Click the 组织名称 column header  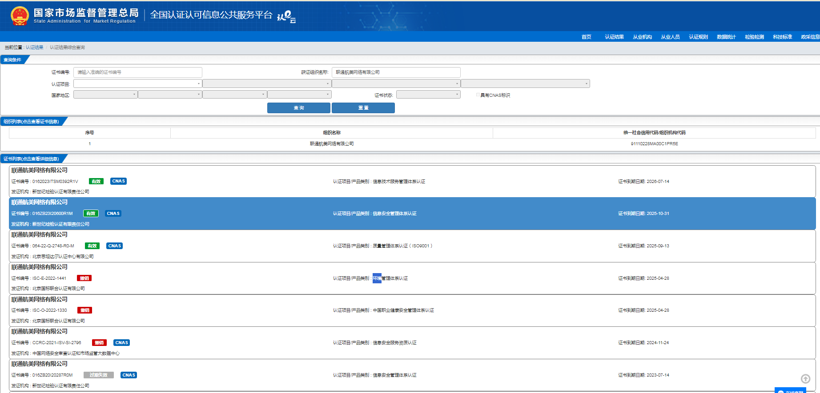[332, 133]
